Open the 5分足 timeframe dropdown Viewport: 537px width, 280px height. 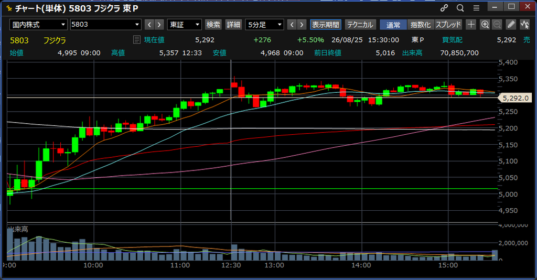[264, 25]
